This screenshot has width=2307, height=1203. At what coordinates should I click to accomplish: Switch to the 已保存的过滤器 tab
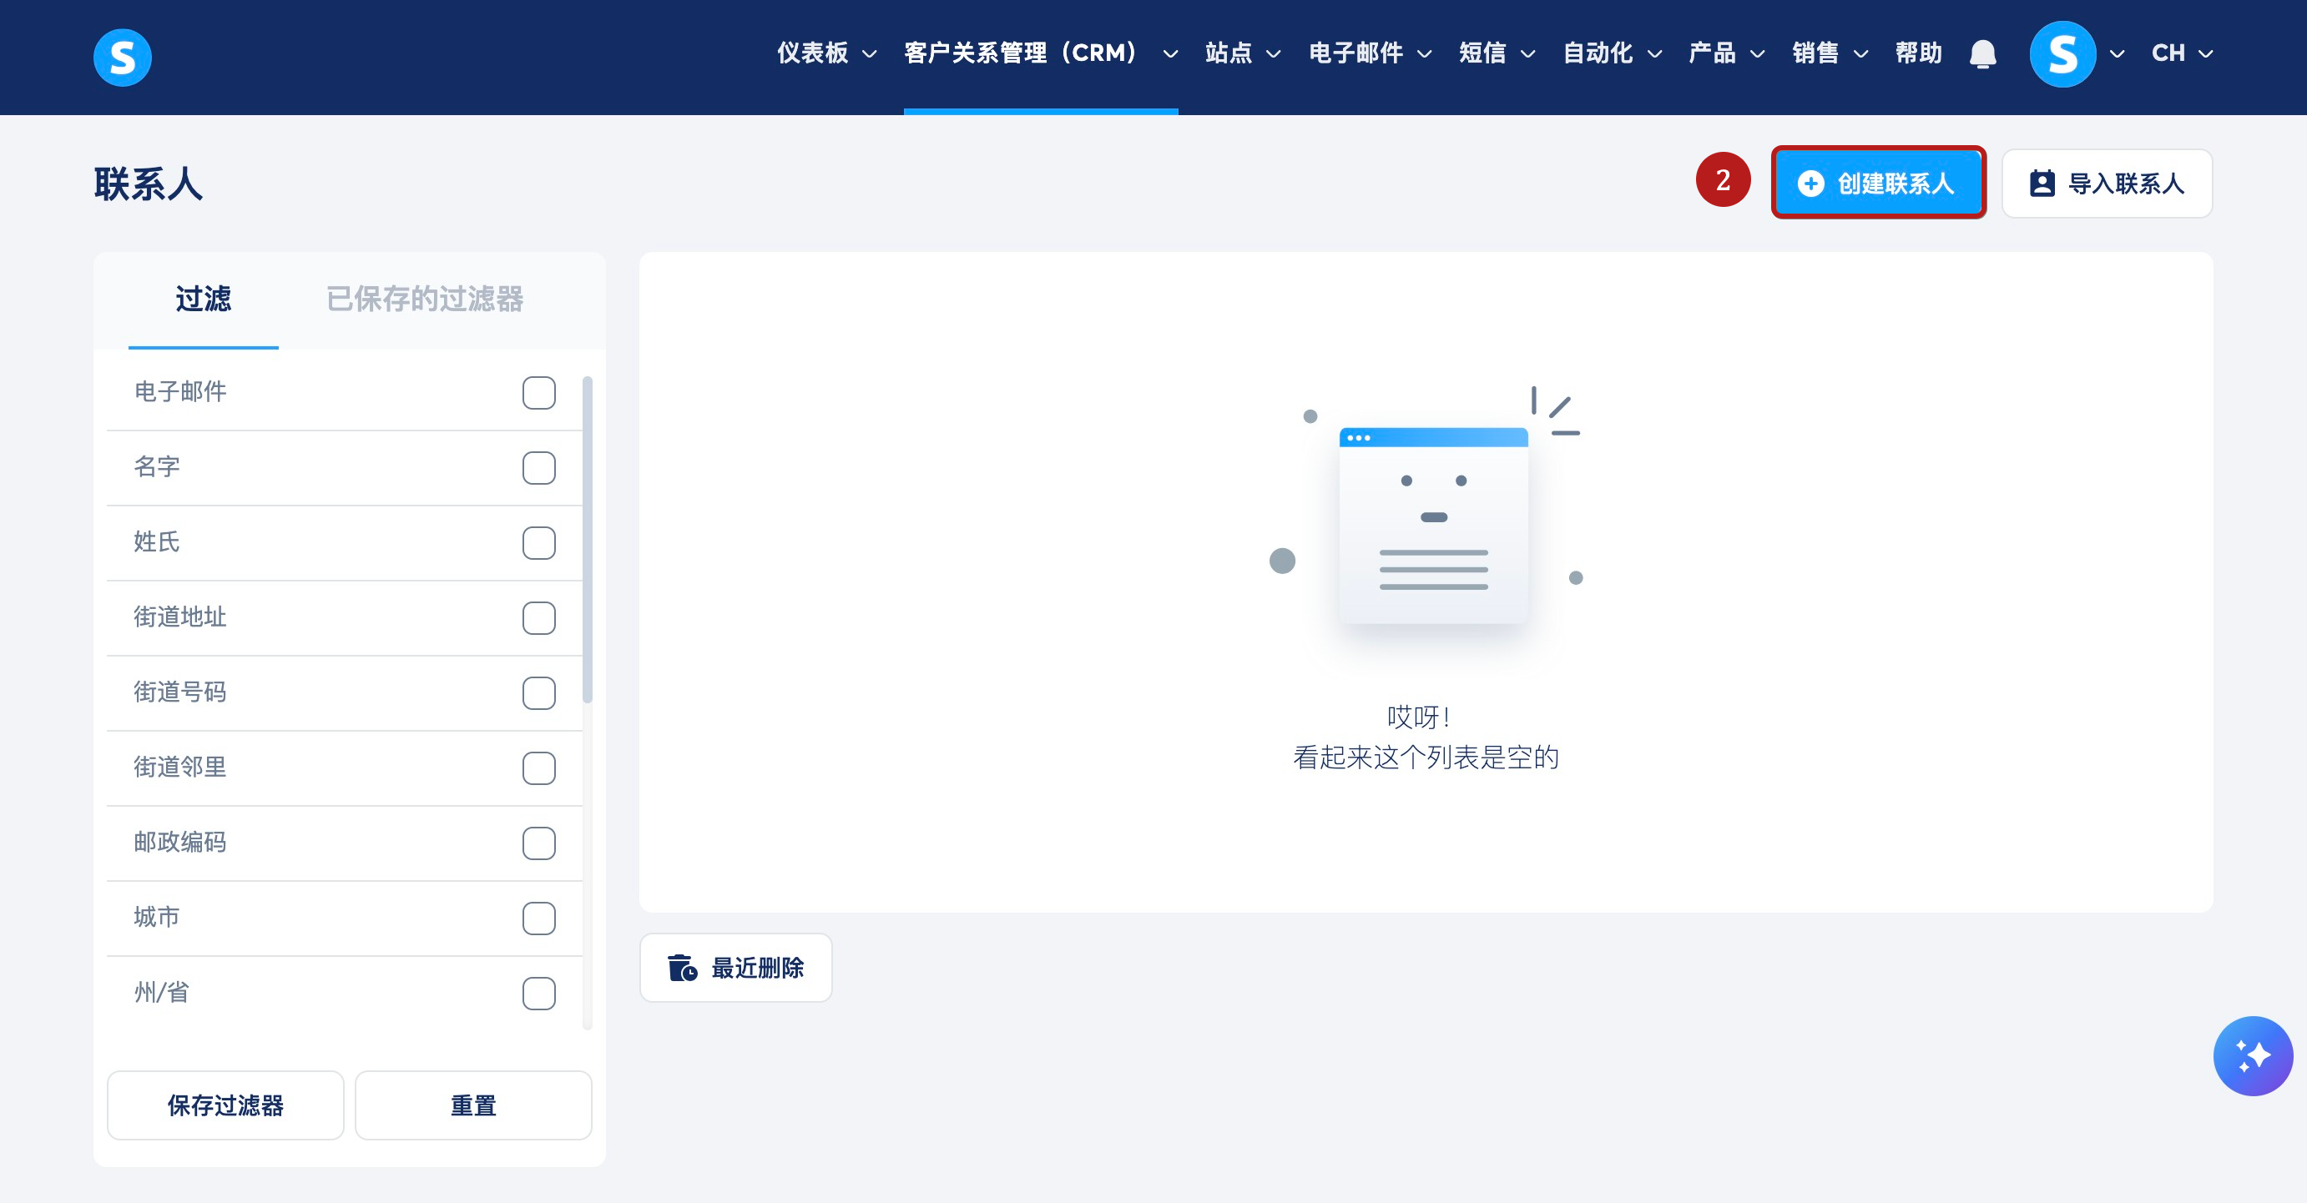pyautogui.click(x=425, y=299)
